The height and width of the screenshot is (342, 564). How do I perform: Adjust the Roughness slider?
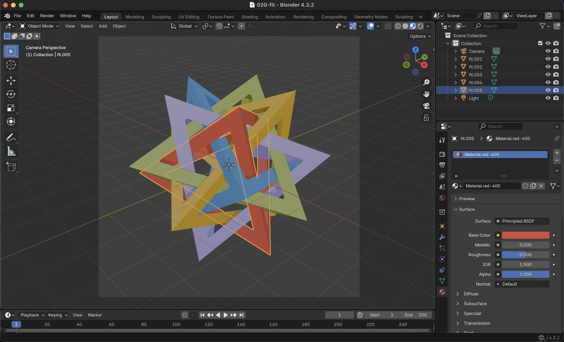click(526, 255)
